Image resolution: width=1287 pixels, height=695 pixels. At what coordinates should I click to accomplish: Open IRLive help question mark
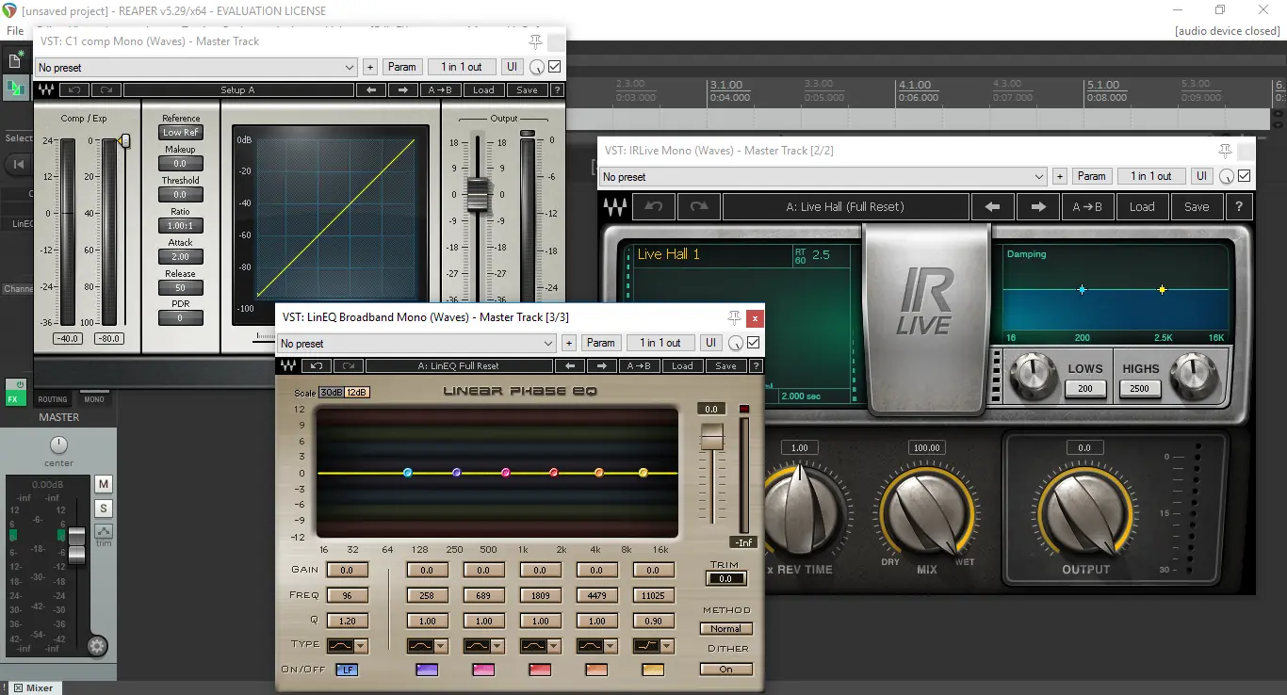[x=1239, y=207]
